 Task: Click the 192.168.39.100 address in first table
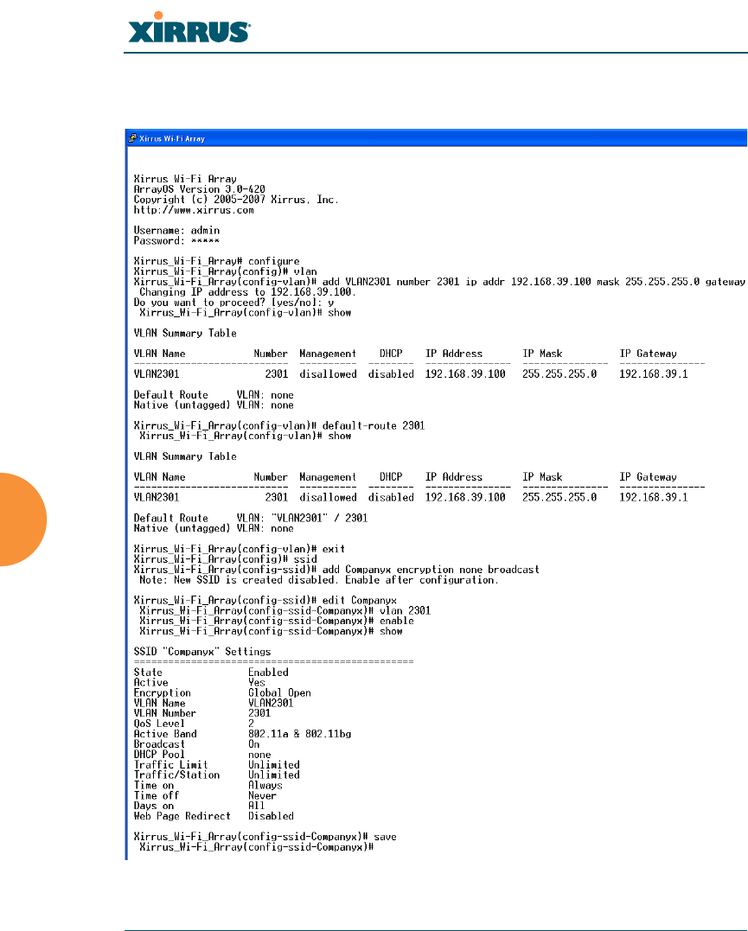(x=465, y=374)
